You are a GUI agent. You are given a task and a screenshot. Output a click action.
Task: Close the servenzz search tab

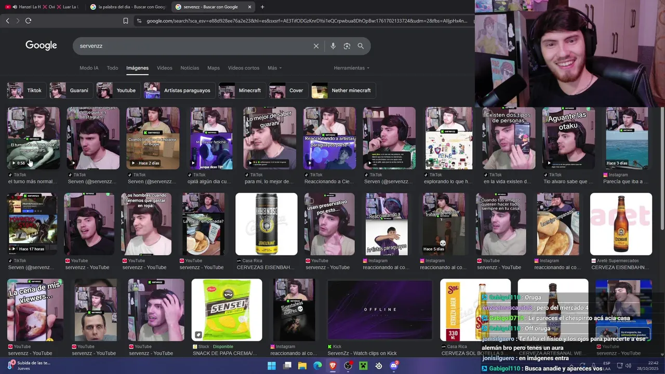click(249, 7)
